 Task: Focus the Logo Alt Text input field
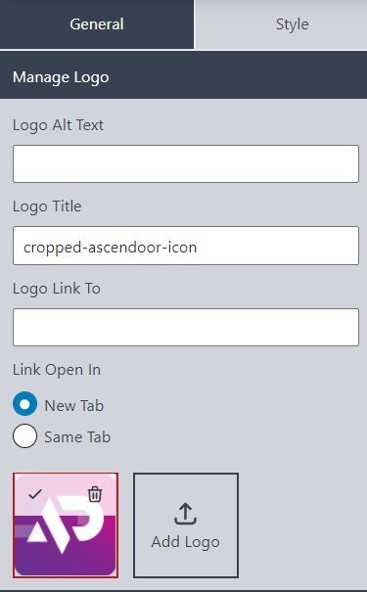pyautogui.click(x=186, y=163)
